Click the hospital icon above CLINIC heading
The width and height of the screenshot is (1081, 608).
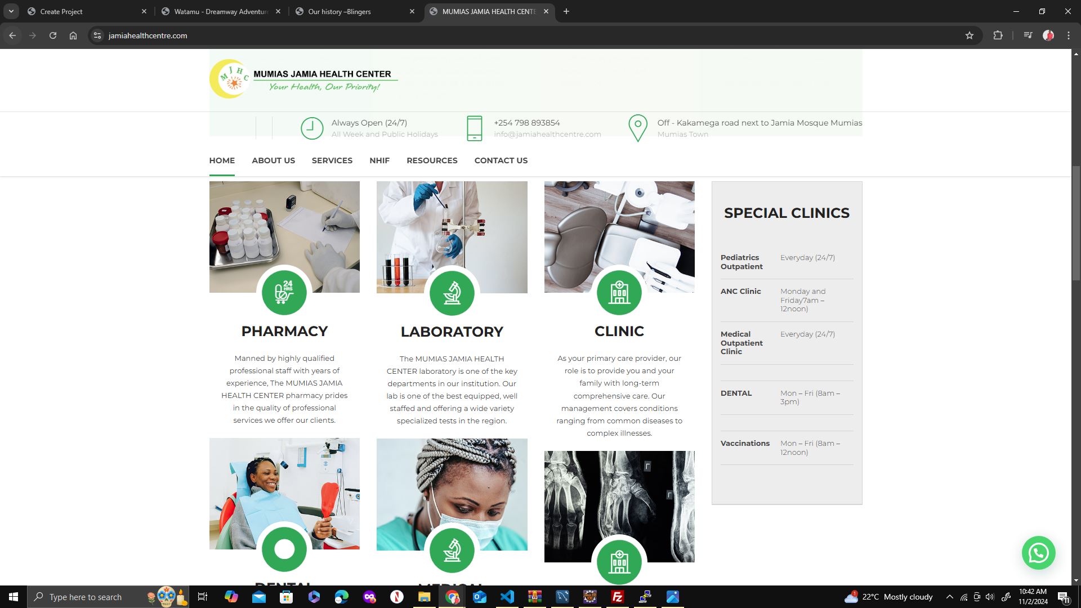pos(619,293)
